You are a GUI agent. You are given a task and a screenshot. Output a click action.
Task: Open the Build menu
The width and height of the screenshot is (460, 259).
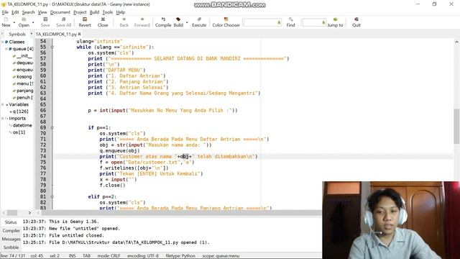[x=94, y=12]
